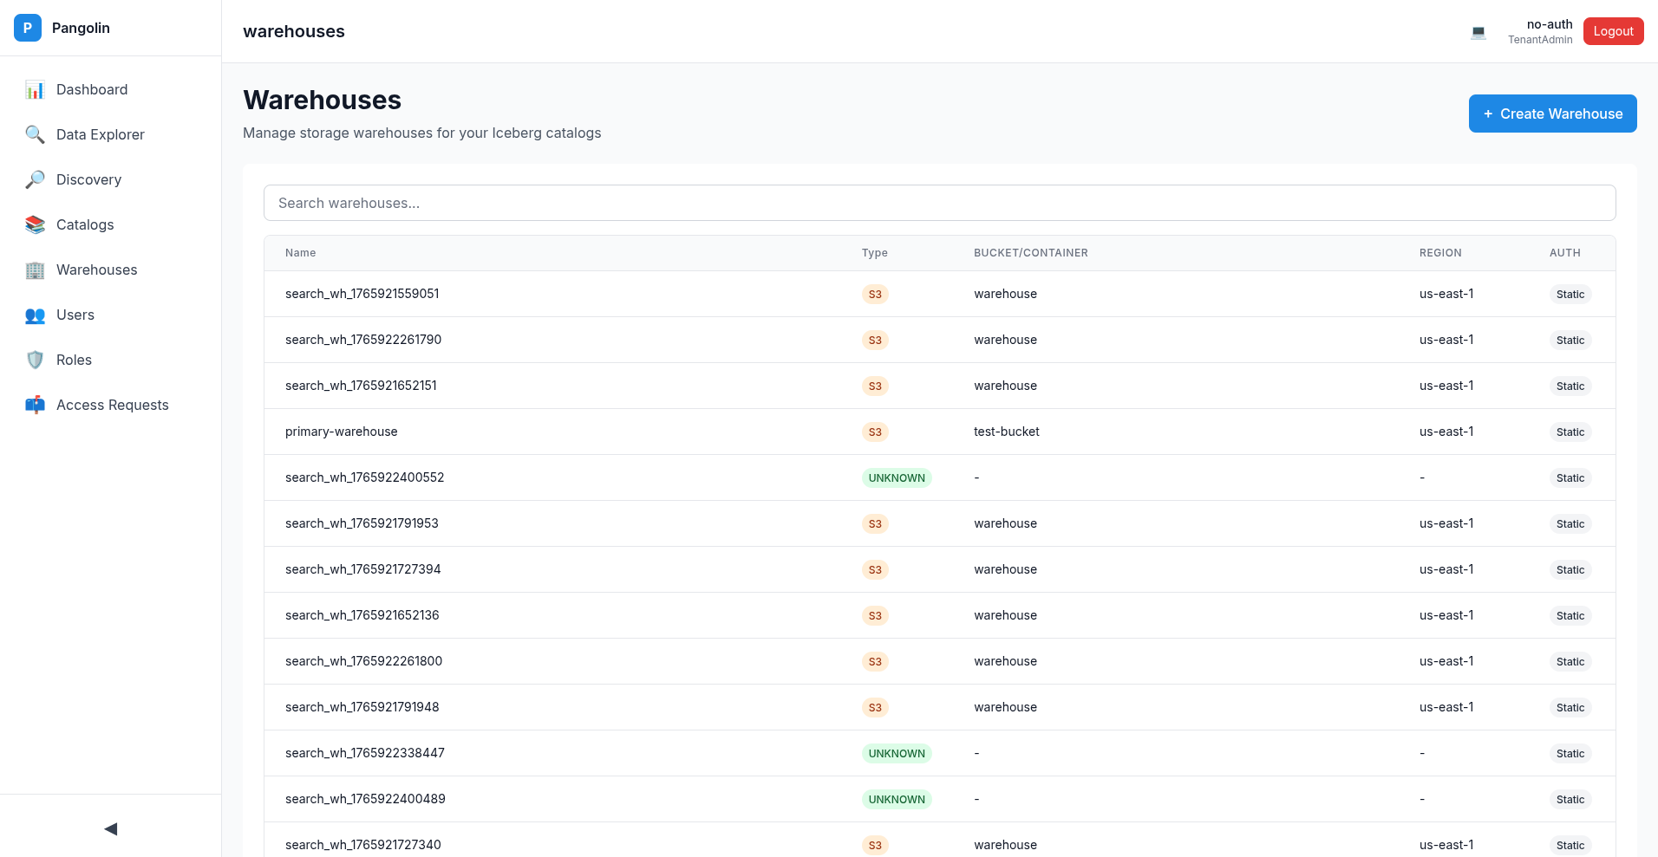Click the Logout button
Image resolution: width=1658 pixels, height=857 pixels.
tap(1613, 30)
